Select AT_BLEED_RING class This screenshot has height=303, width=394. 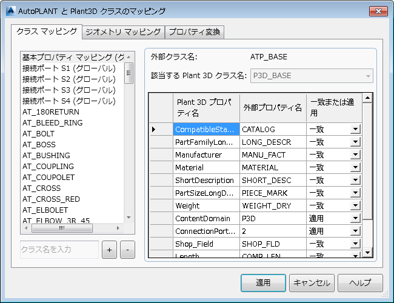(x=73, y=122)
